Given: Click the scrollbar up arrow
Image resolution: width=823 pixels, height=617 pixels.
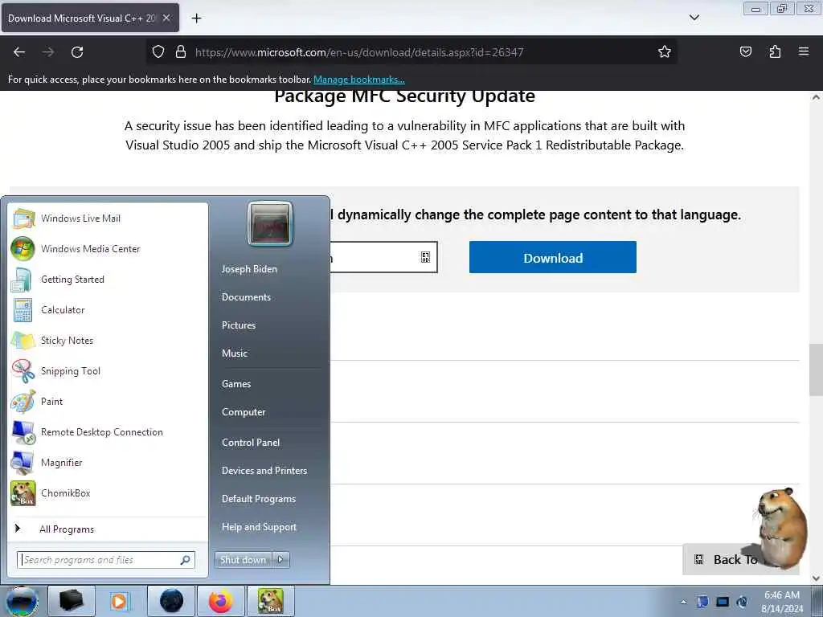Looking at the screenshot, I should [x=816, y=97].
